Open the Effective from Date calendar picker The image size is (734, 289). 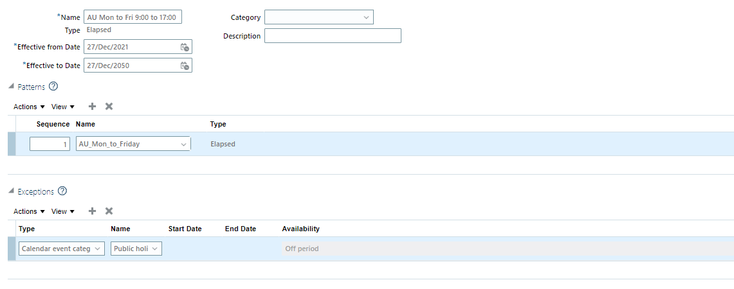point(185,47)
